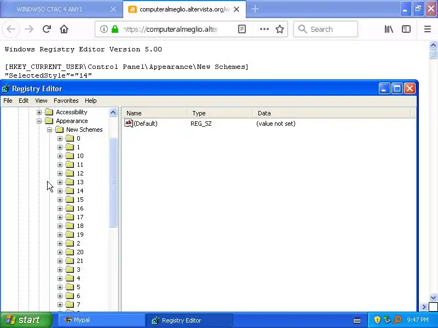Toggle reader view icon in address bar
The height and width of the screenshot is (328, 438).
tap(242, 29)
